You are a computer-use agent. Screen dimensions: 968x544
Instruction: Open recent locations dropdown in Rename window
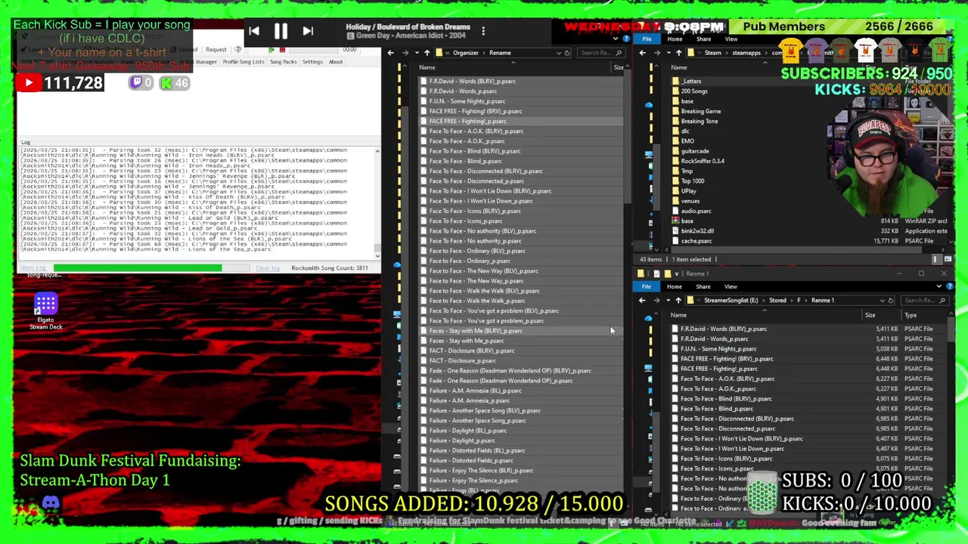416,53
